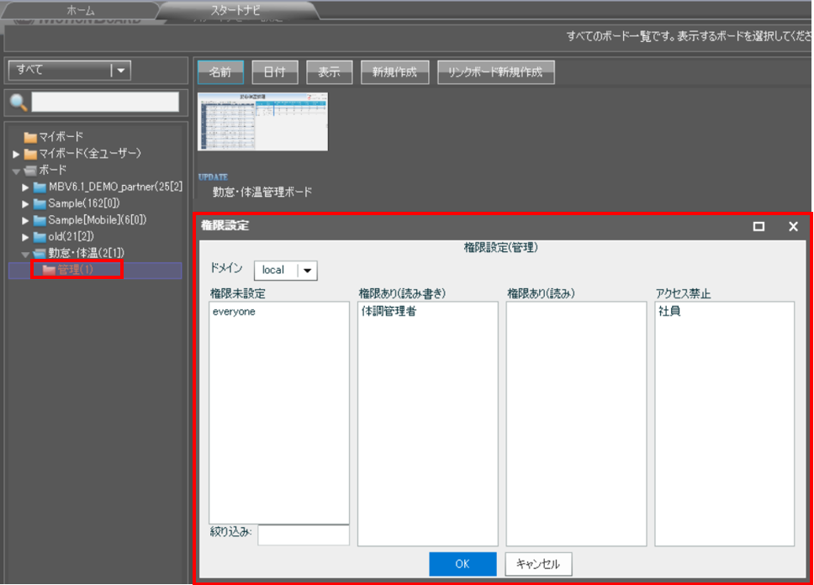Screen dimensions: 814x585
Task: Open the 勤怠・体温管理ボード thumbnail
Action: click(262, 121)
